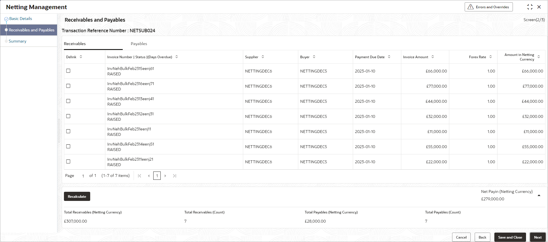The image size is (548, 242).
Task: Sort by Amount in Netting Currency column
Action: 539,57
